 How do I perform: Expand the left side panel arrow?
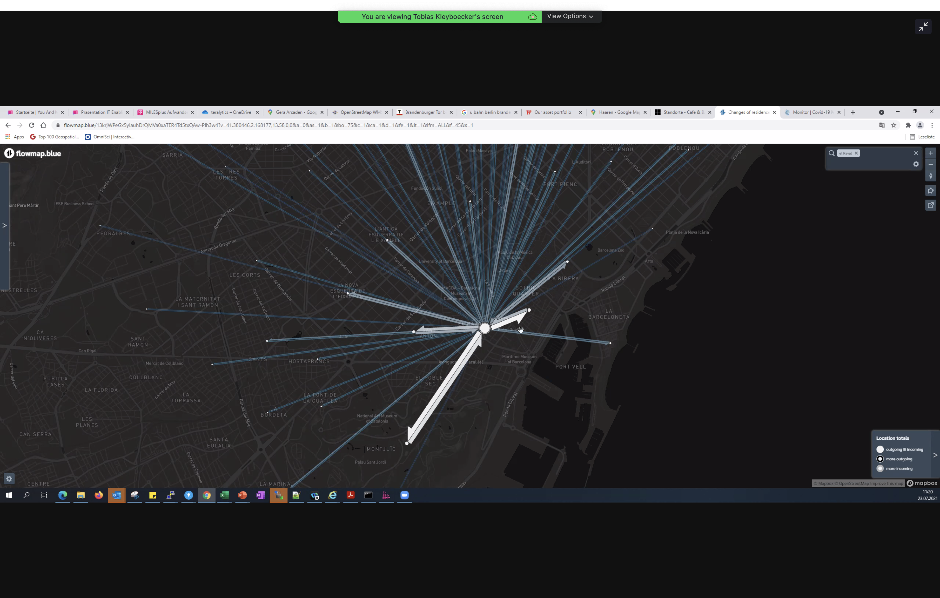click(4, 225)
